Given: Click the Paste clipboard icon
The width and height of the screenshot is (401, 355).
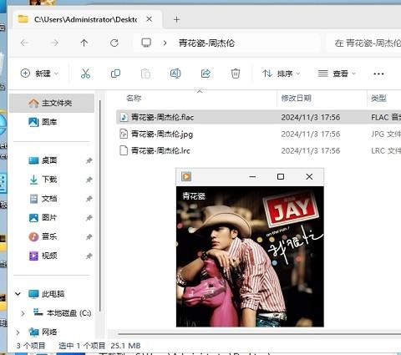Looking at the screenshot, I should click(x=145, y=74).
